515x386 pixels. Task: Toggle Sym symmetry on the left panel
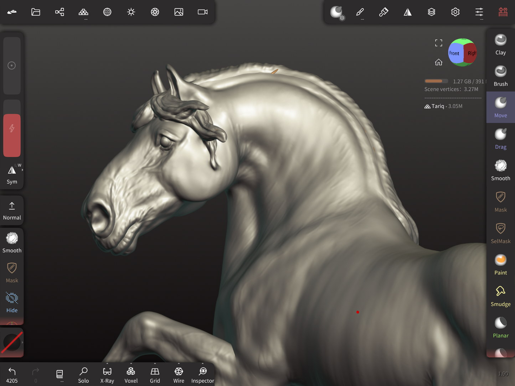pos(12,174)
